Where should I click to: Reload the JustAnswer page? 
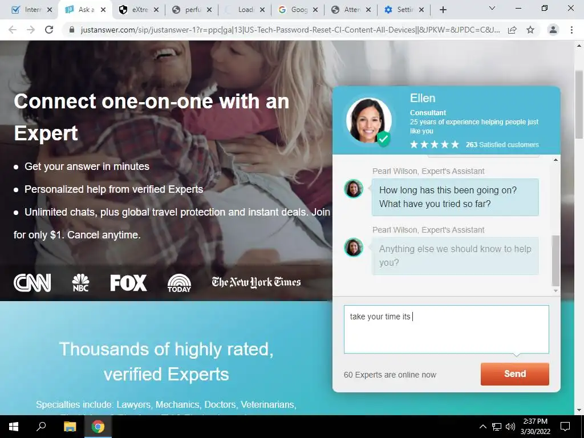click(x=49, y=30)
